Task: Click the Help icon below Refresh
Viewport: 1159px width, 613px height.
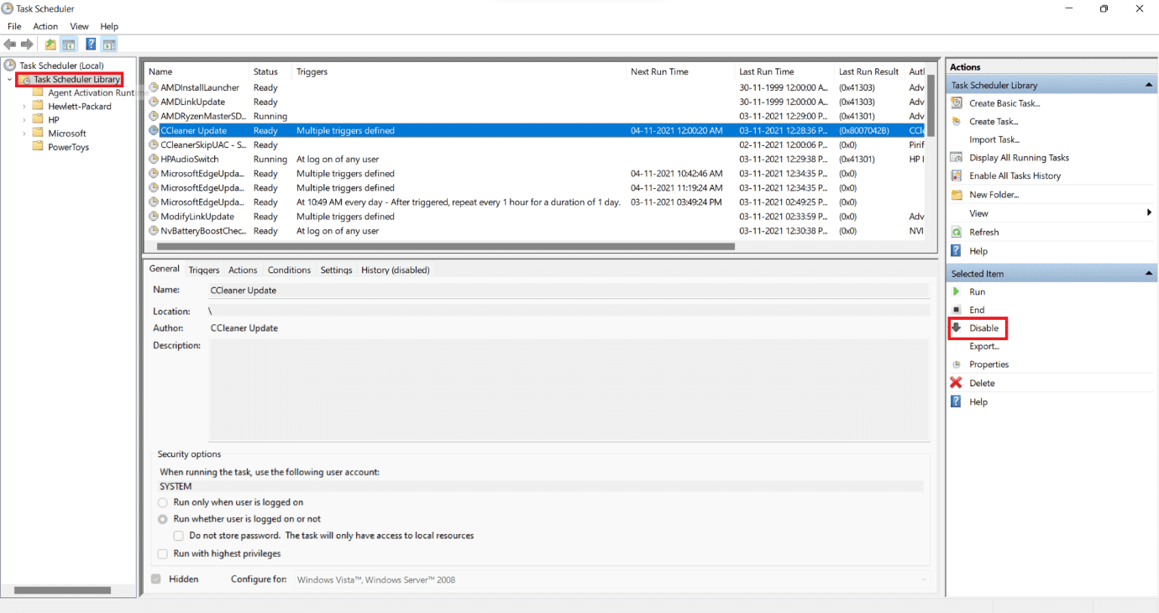Action: click(956, 250)
